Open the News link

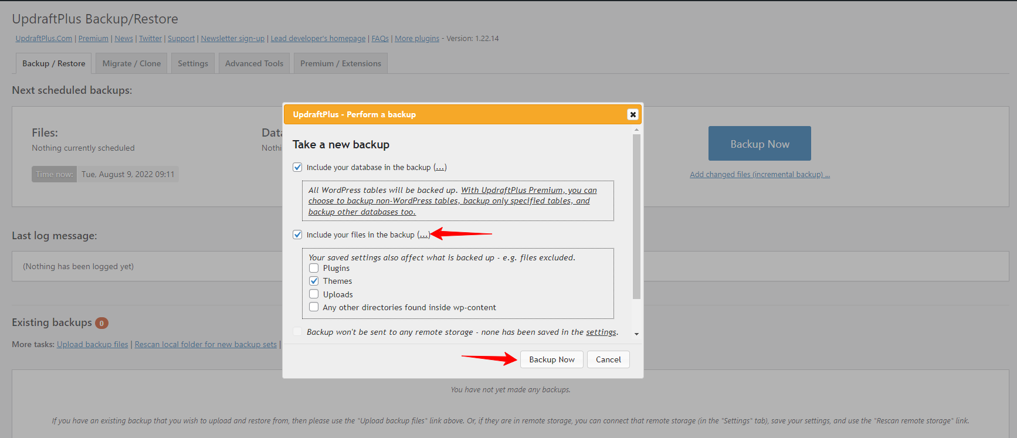click(x=124, y=39)
